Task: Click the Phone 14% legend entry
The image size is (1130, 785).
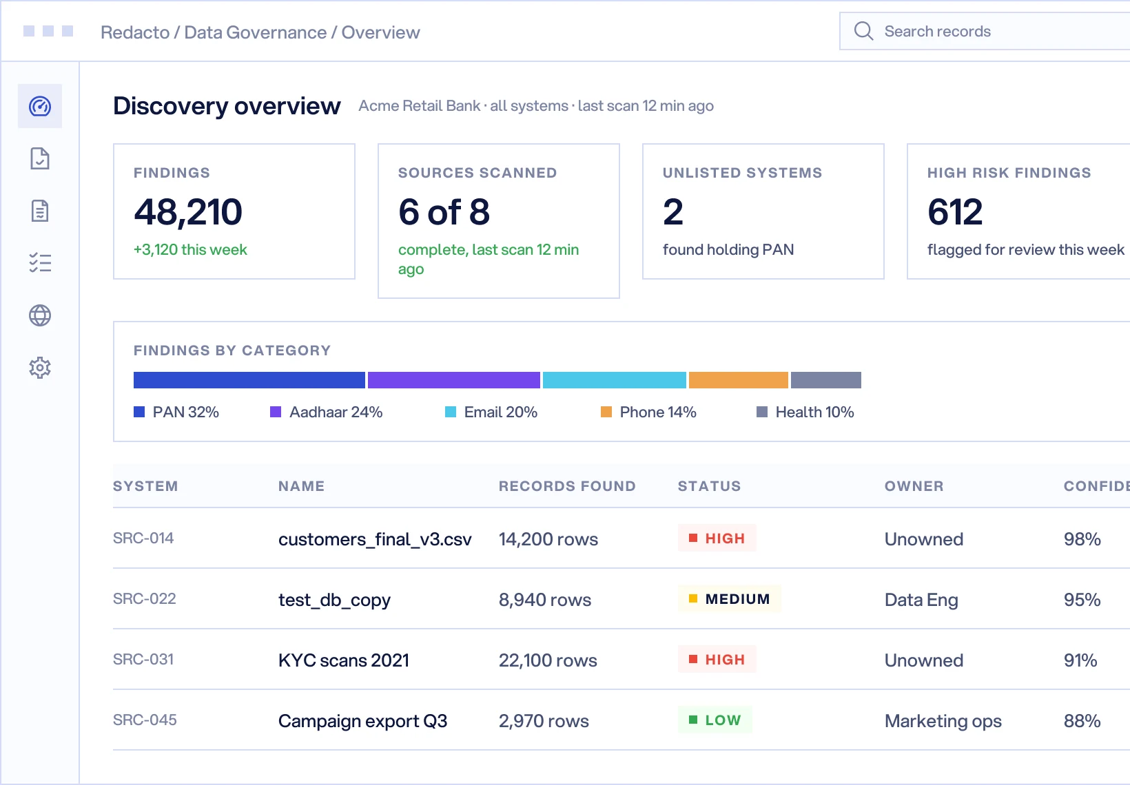Action: [x=648, y=412]
